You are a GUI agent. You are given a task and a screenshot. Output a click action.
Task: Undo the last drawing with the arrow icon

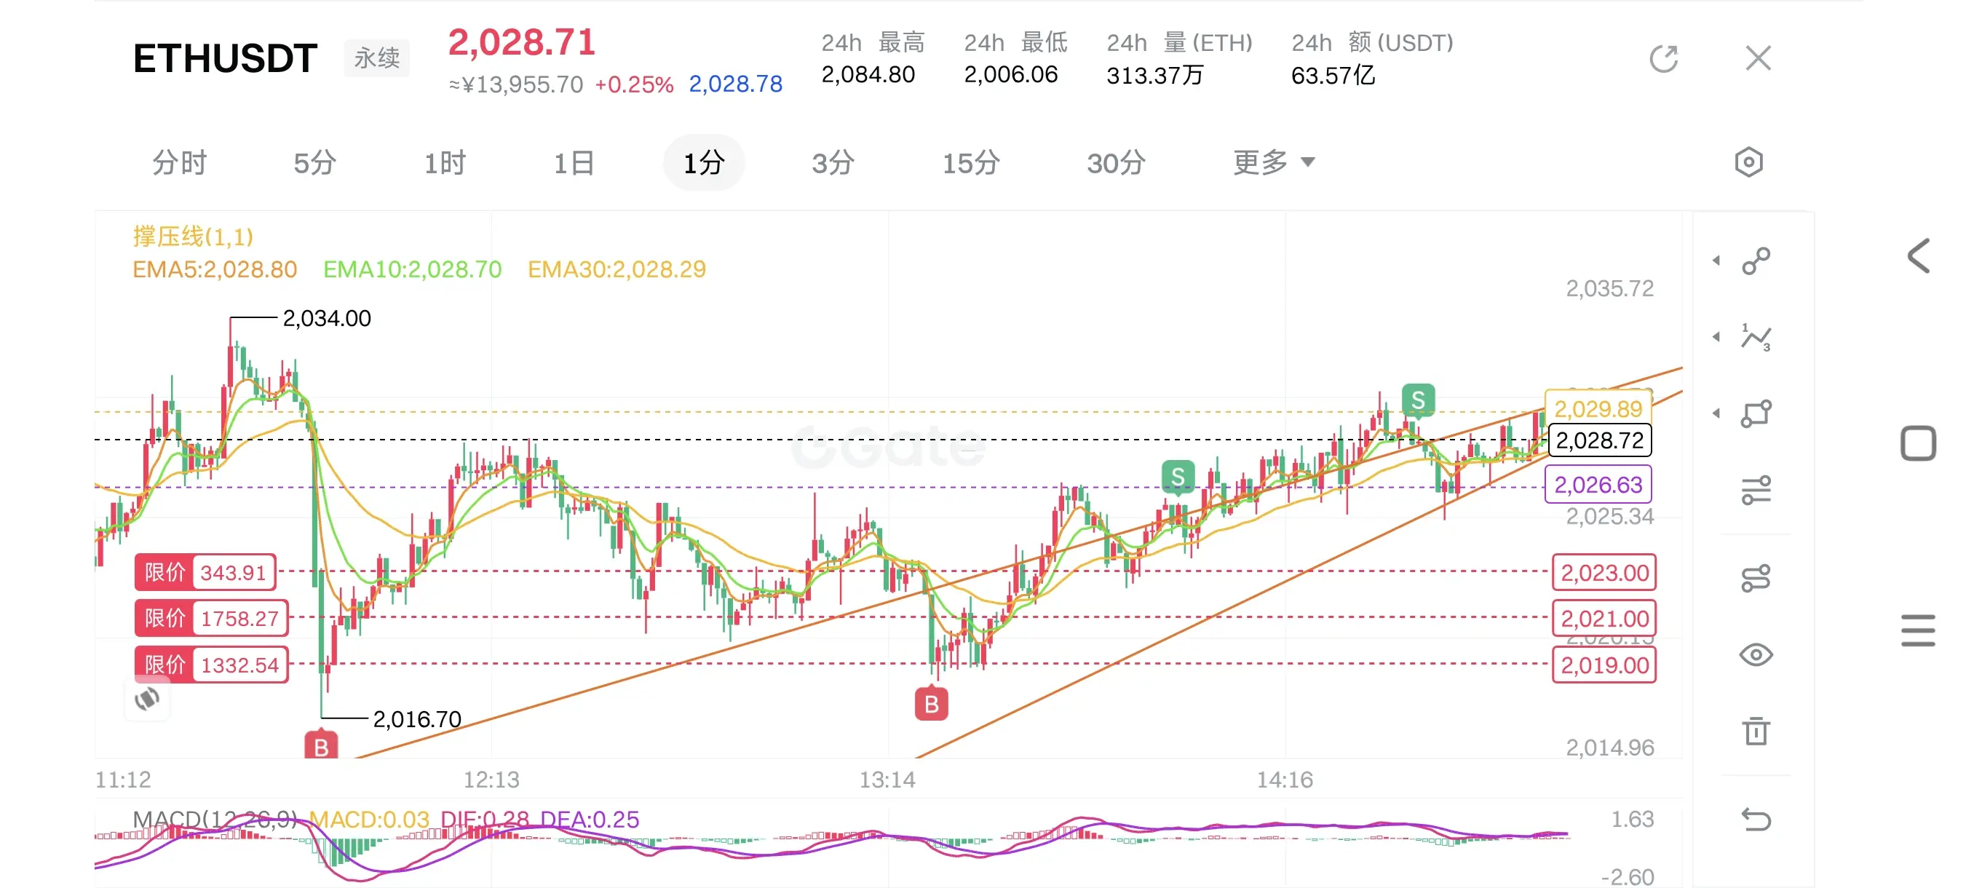[x=1756, y=819]
